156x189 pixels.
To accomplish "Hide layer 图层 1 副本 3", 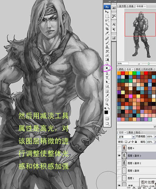I will [x=119, y=156].
